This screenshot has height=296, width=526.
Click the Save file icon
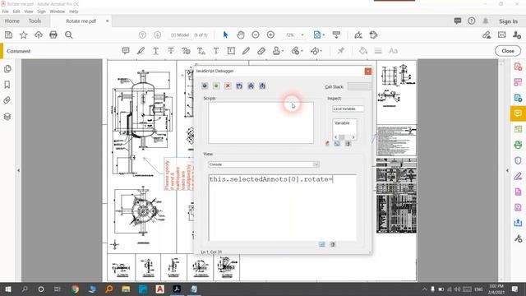click(x=9, y=35)
